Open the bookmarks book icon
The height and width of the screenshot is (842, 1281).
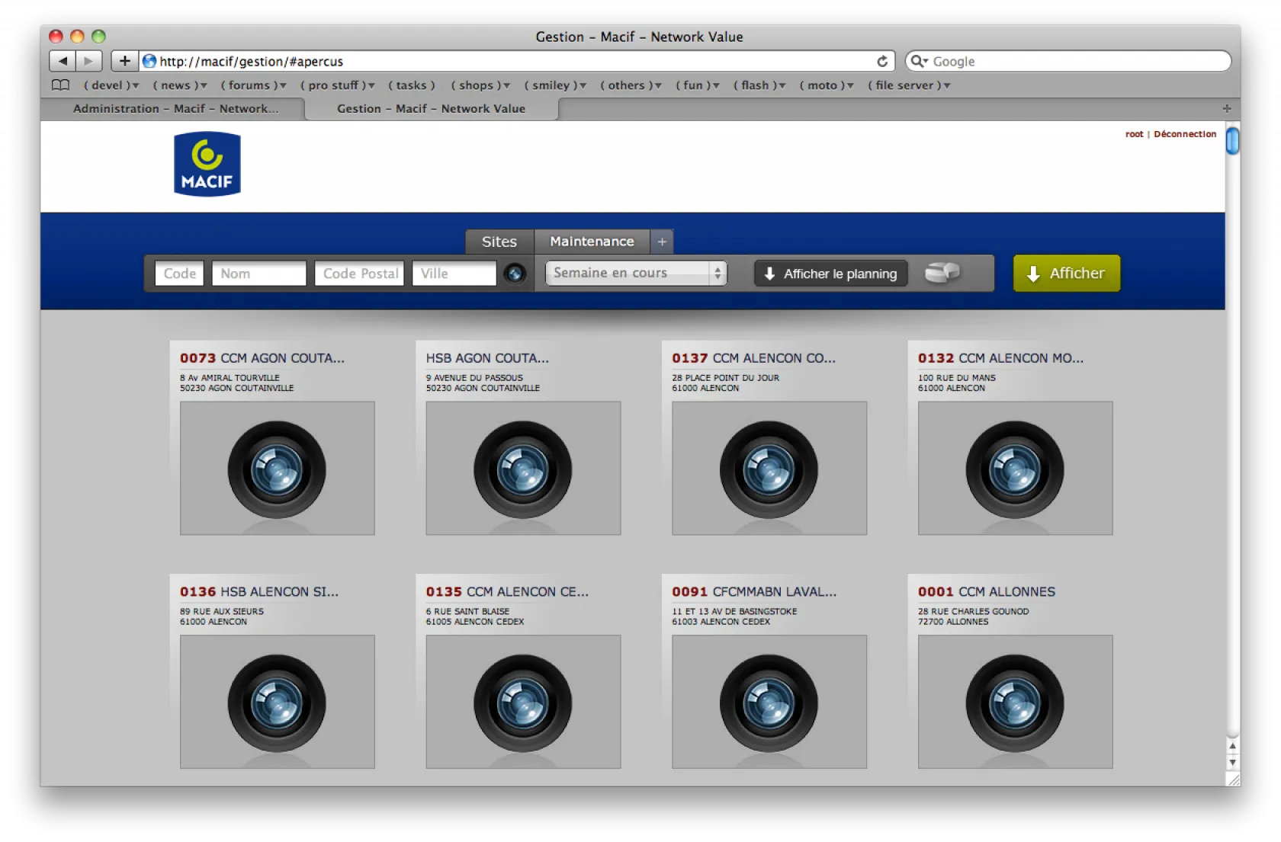tap(60, 85)
